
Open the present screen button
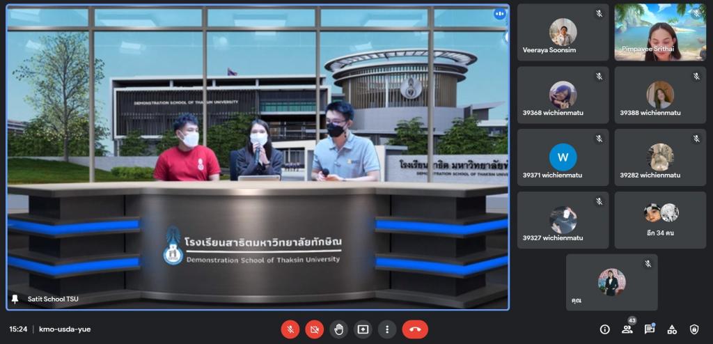pos(363,329)
